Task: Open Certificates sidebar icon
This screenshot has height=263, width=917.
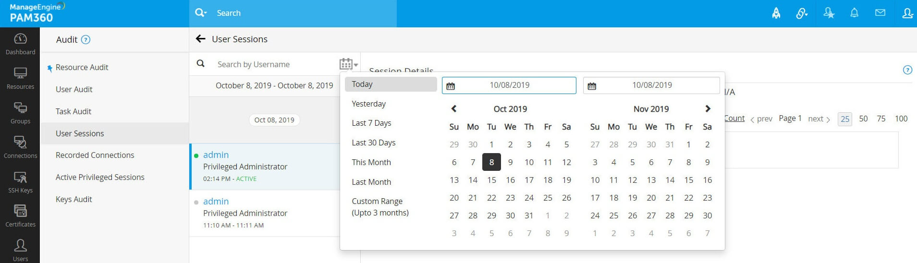Action: [20, 215]
